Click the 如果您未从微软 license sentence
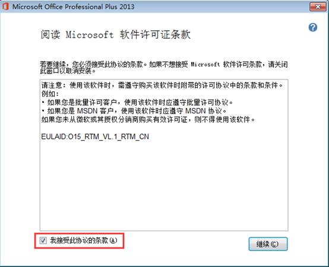 [148, 119]
